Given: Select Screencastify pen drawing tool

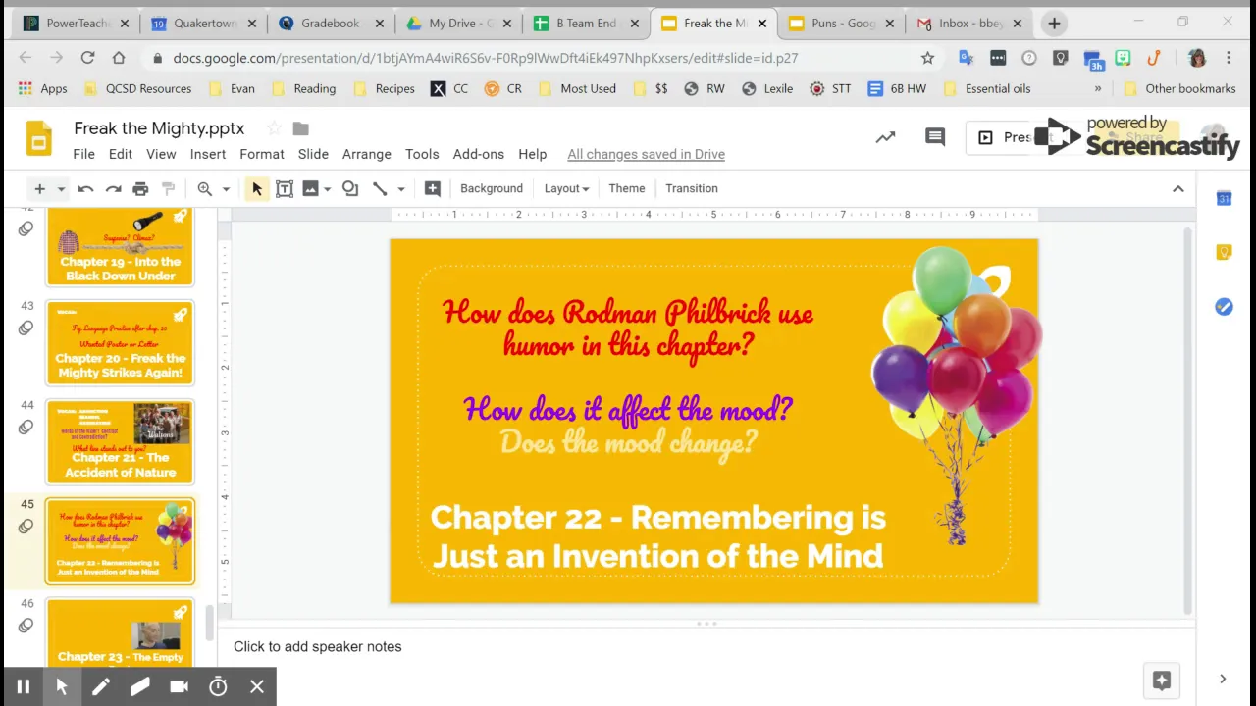Looking at the screenshot, I should [100, 687].
